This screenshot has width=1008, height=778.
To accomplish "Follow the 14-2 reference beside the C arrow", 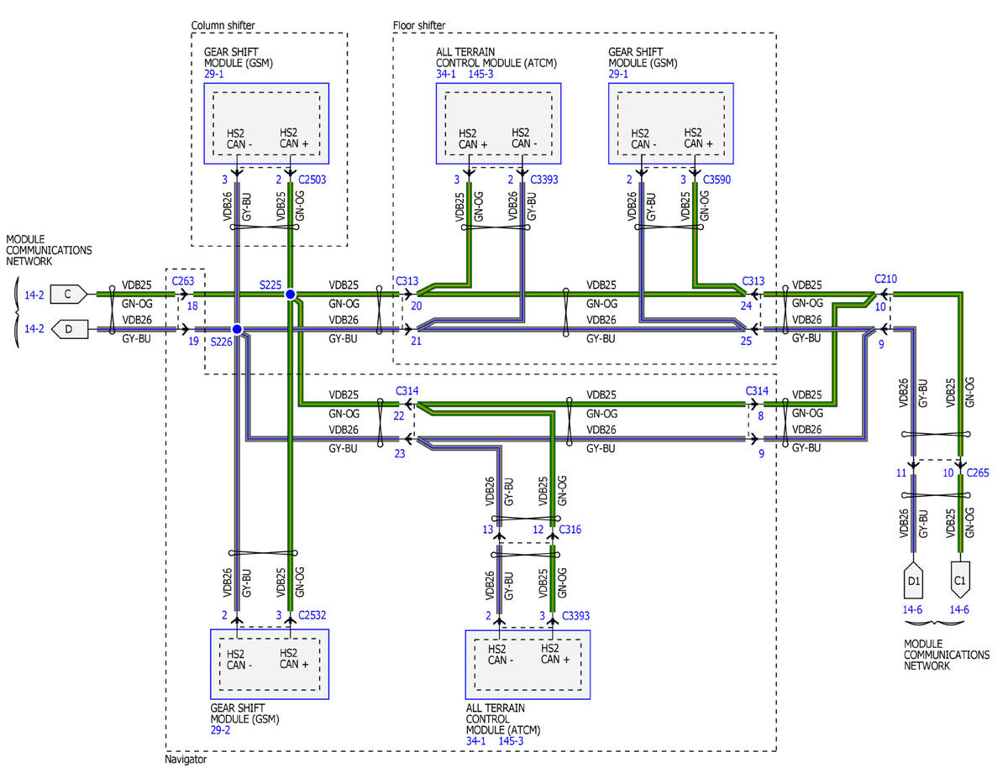I will point(35,295).
